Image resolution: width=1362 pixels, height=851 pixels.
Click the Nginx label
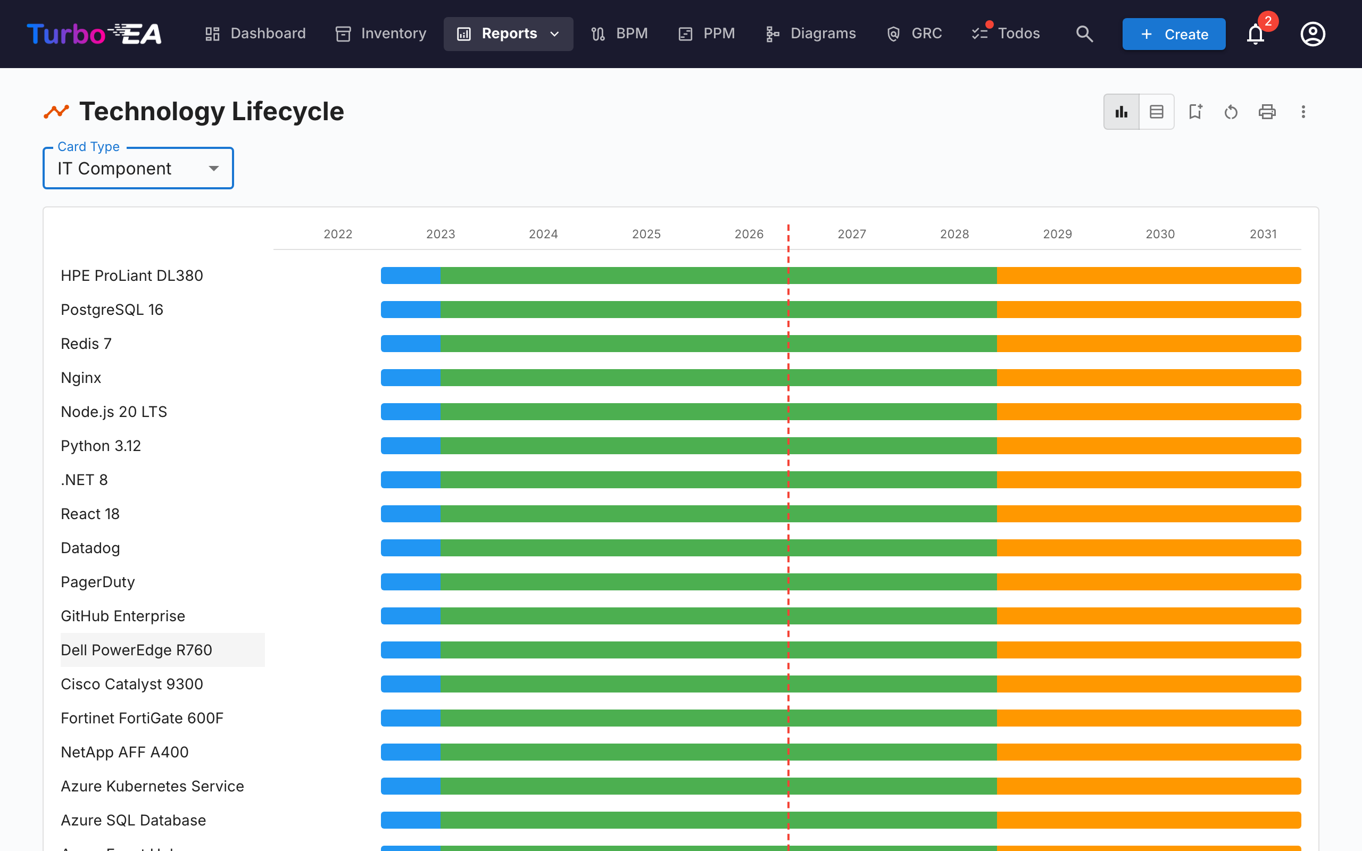(x=81, y=378)
